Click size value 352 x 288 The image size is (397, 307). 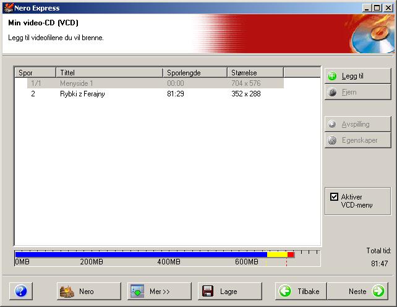pos(246,94)
